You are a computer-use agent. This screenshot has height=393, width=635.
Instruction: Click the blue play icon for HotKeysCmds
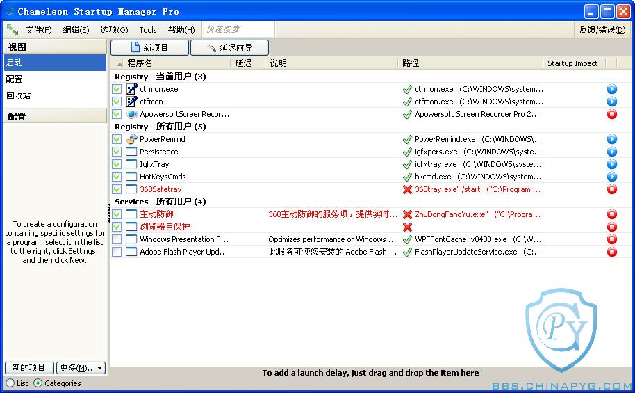611,177
